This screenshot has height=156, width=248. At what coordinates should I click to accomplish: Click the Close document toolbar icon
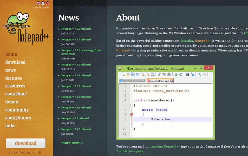pos(143,74)
